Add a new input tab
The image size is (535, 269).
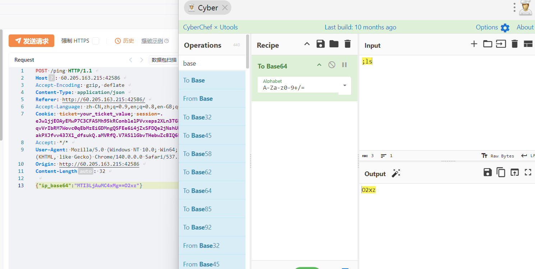pos(474,44)
